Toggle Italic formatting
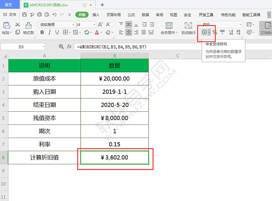 point(49,32)
